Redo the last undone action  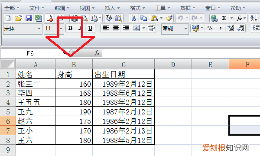click(194, 18)
